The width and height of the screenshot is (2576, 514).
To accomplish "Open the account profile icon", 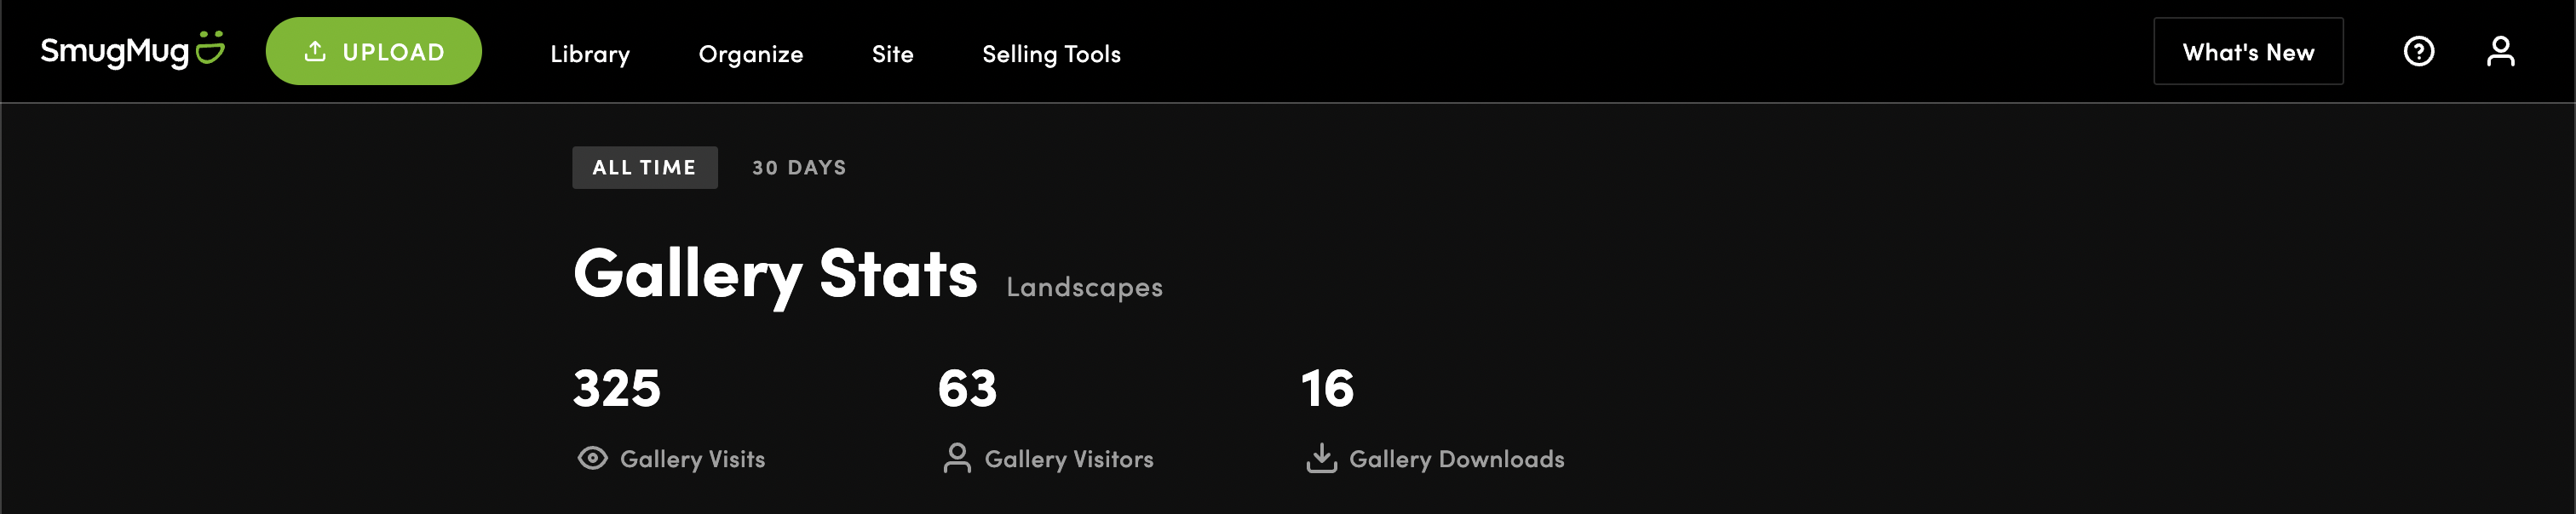I will (x=2500, y=51).
